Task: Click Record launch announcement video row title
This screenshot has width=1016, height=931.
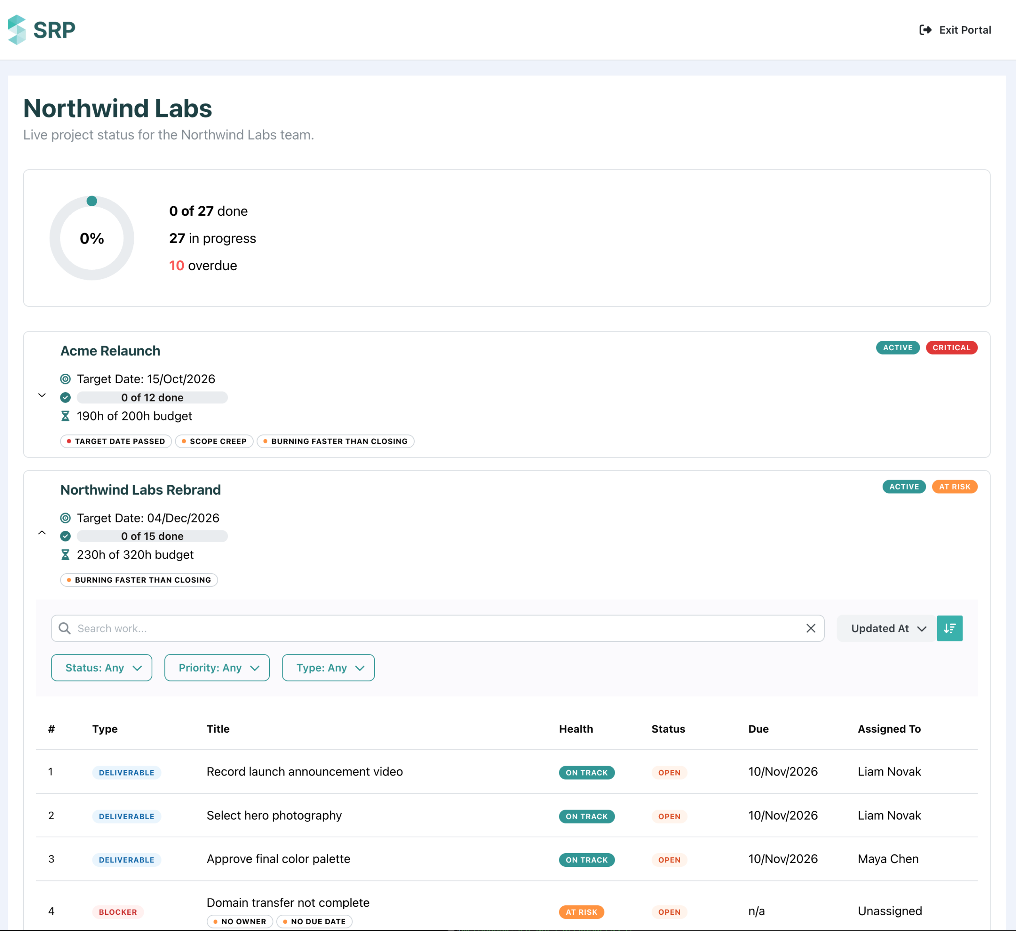Action: (x=304, y=771)
